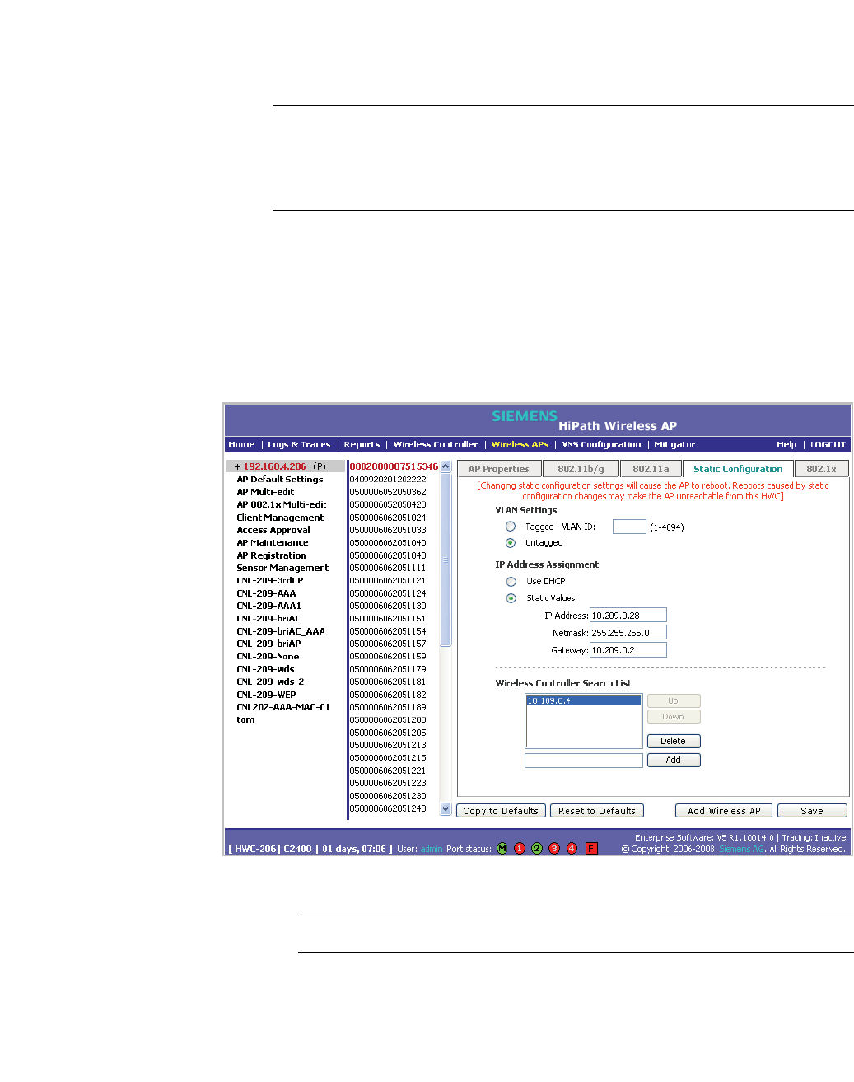Screen dimensions: 854x1082
Task: Click Add Wireless AP button
Action: (724, 811)
